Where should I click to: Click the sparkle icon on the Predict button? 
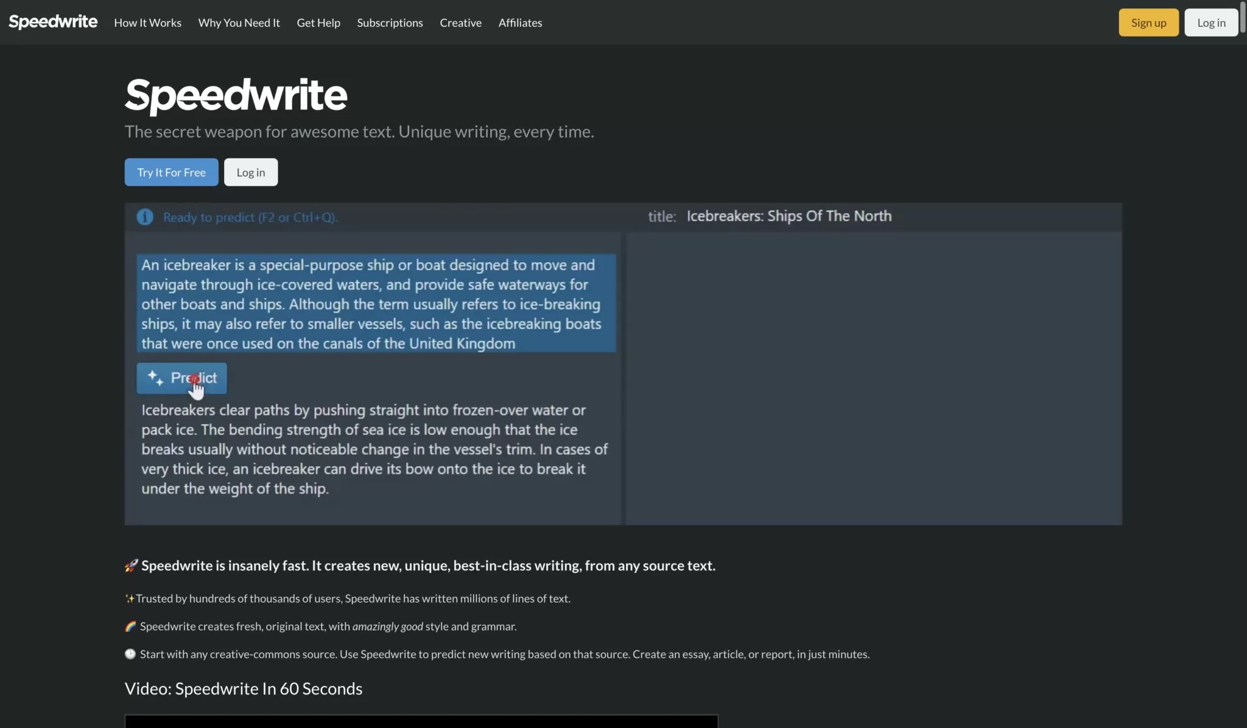[156, 378]
